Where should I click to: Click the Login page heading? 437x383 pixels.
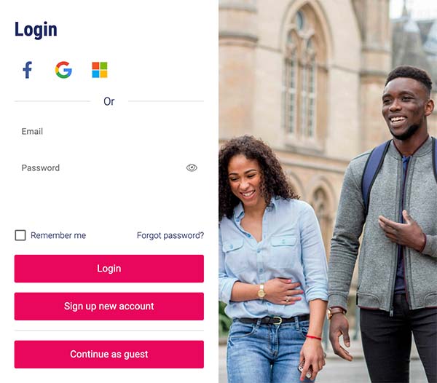click(36, 30)
